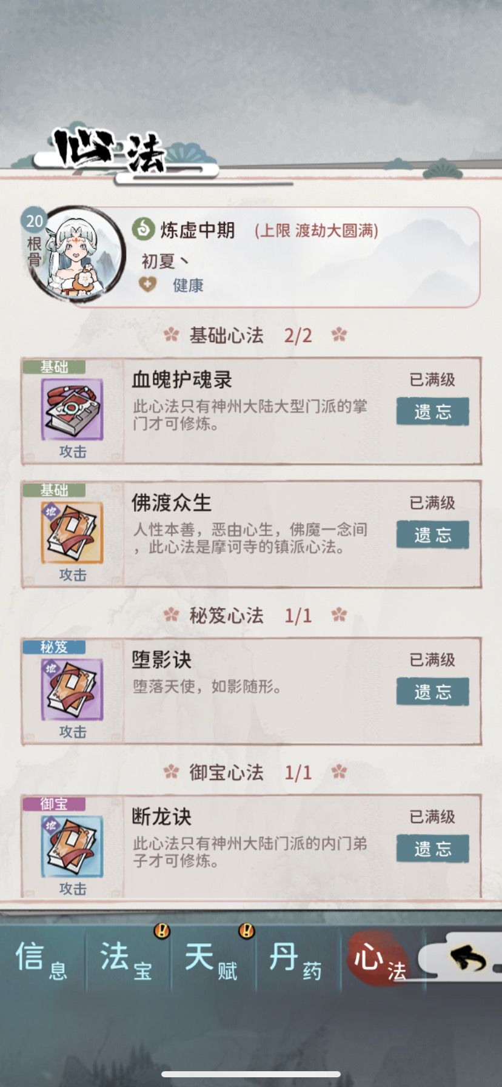This screenshot has width=502, height=1087.
Task: Tap the 佛渡众生 title text
Action: pyautogui.click(x=172, y=503)
